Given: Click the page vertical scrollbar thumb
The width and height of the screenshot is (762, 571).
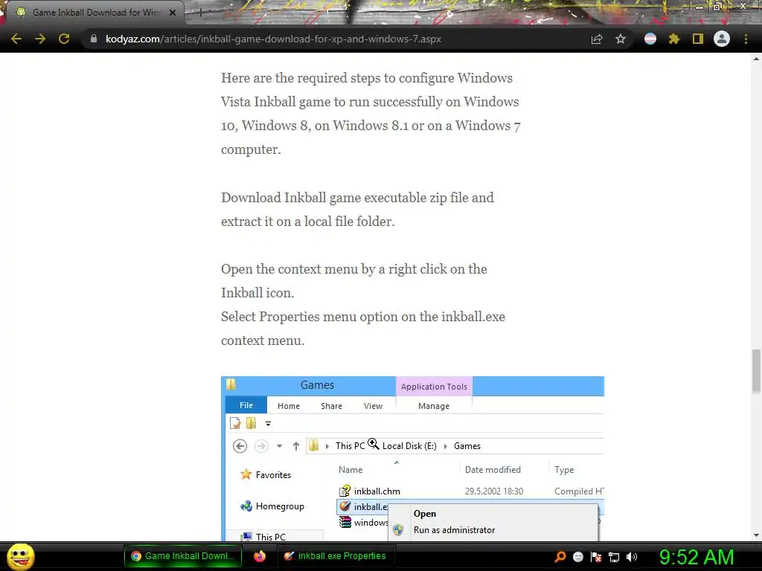Looking at the screenshot, I should (x=756, y=370).
